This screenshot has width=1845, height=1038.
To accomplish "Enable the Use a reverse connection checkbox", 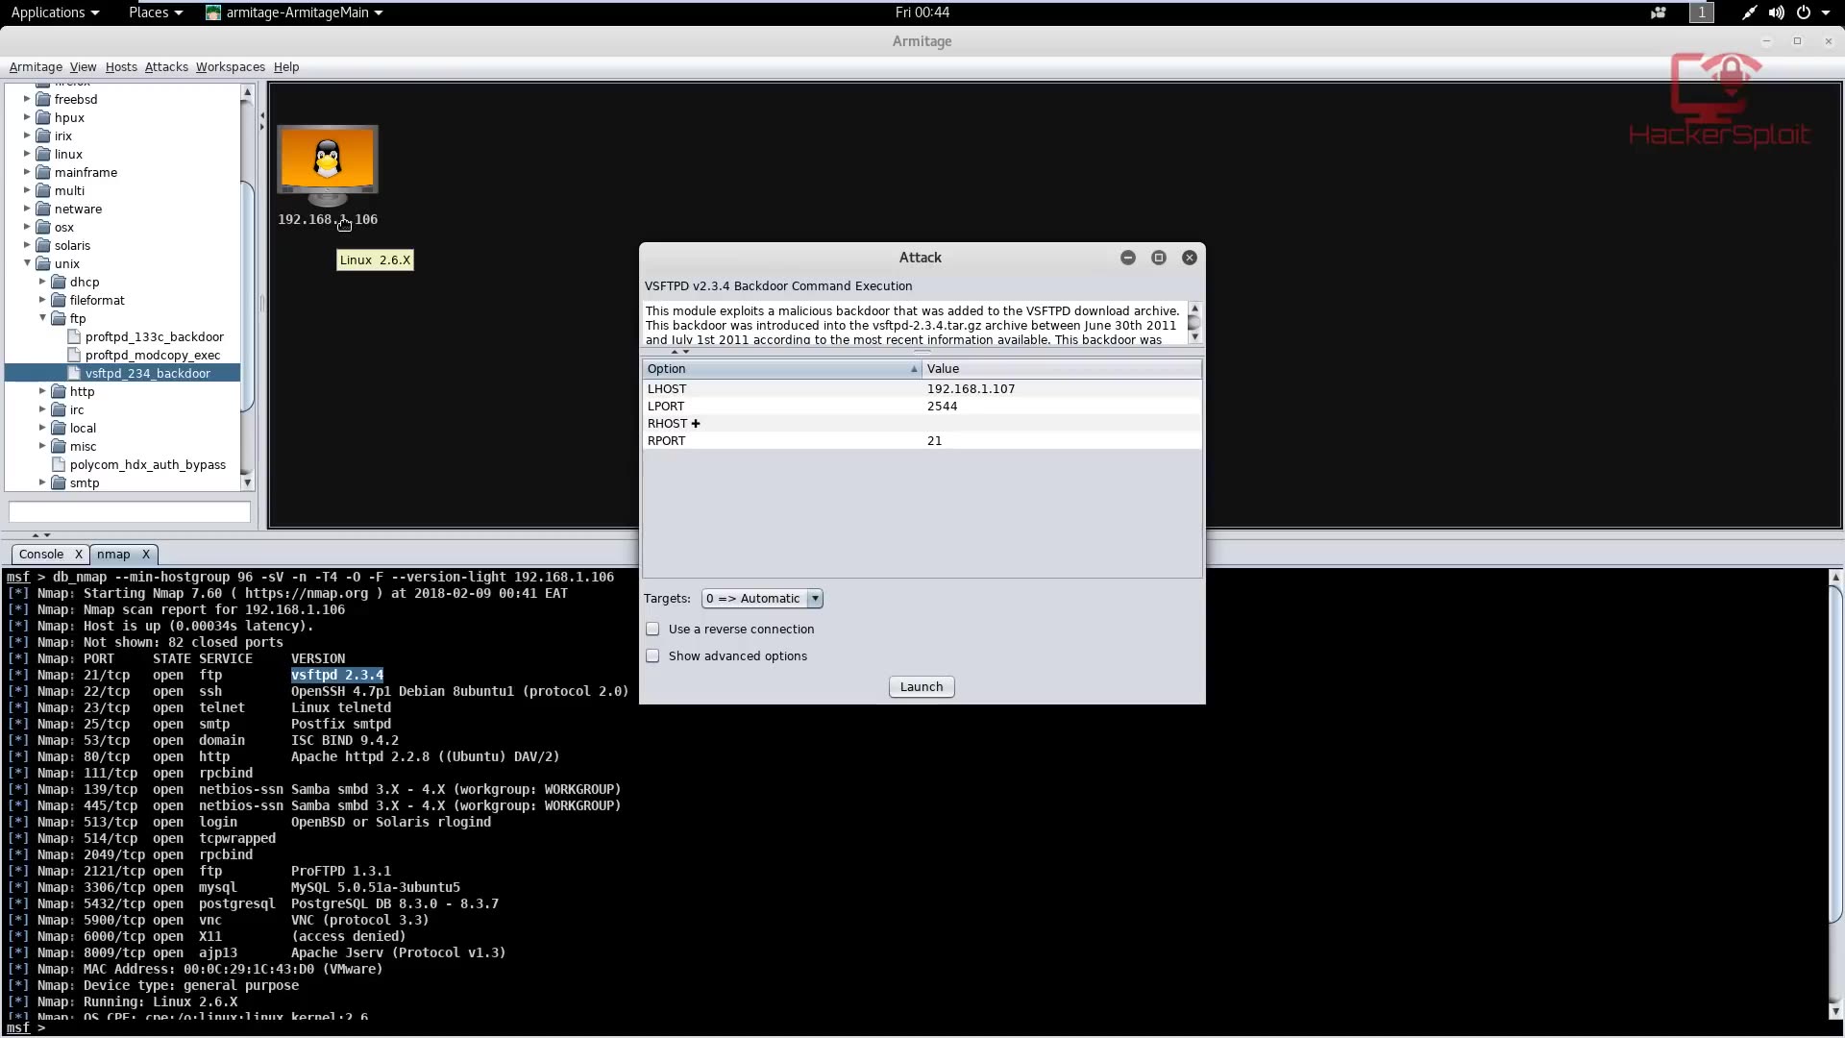I will point(653,629).
